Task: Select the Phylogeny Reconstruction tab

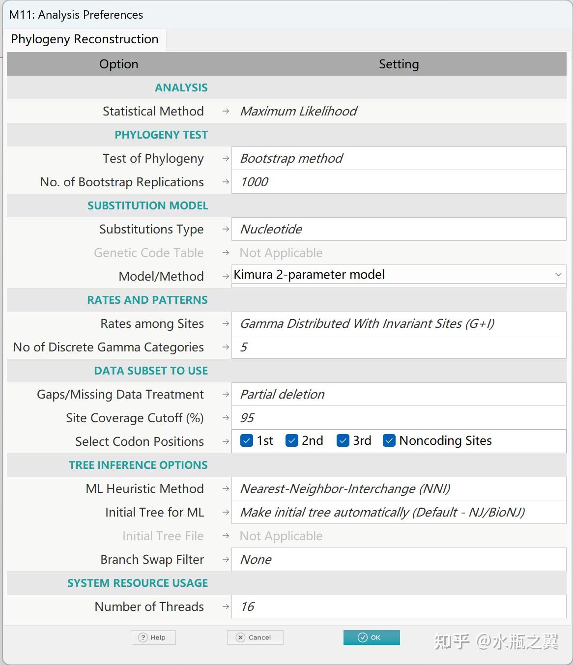Action: point(85,39)
